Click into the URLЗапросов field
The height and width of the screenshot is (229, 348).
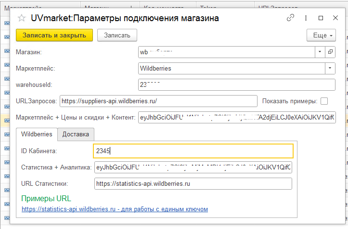click(x=158, y=101)
